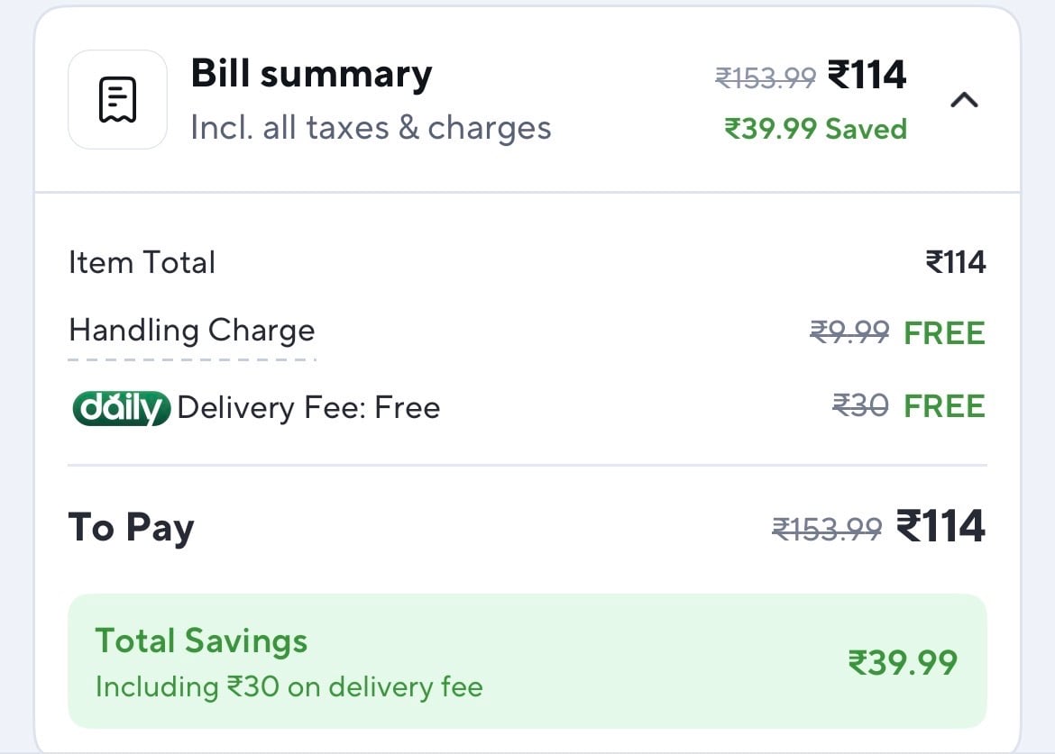Click the receipt icon beside Bill summary
1055x754 pixels.
[117, 99]
